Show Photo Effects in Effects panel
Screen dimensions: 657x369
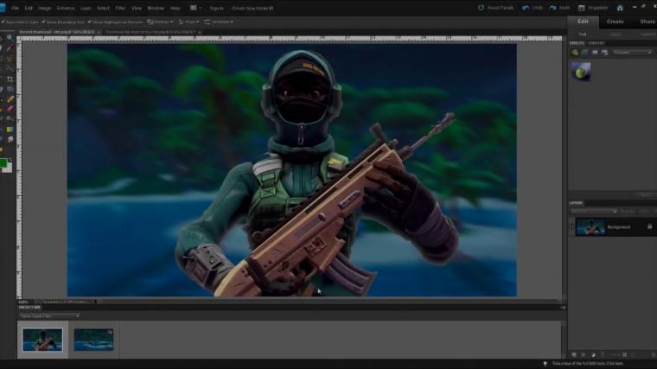[x=595, y=53]
